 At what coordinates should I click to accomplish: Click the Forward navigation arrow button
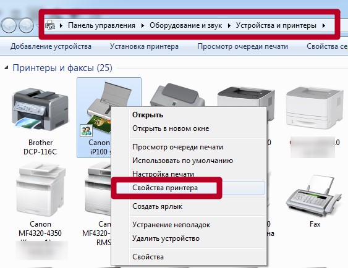[x=26, y=25]
